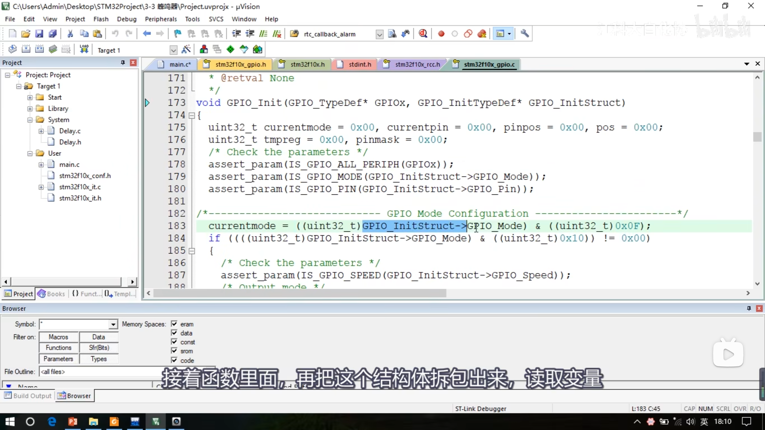Open the Symbol combo box dropdown
The width and height of the screenshot is (765, 430).
113,324
